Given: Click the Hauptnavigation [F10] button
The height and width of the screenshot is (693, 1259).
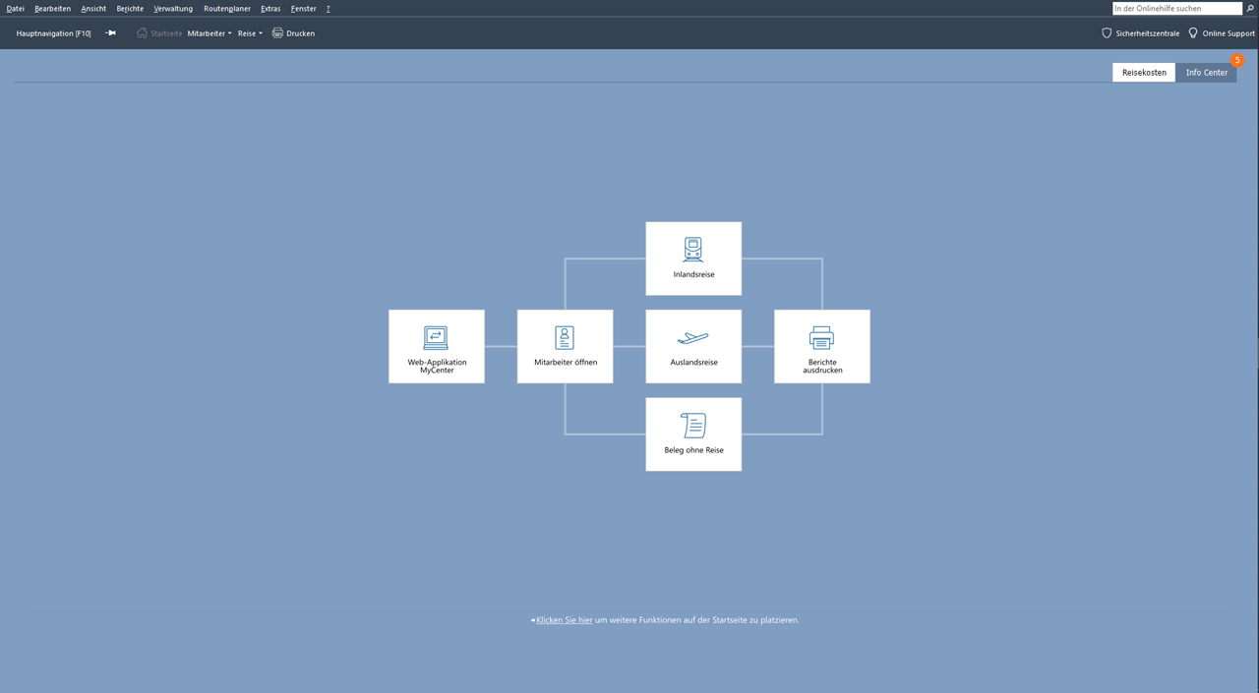Looking at the screenshot, I should point(54,33).
